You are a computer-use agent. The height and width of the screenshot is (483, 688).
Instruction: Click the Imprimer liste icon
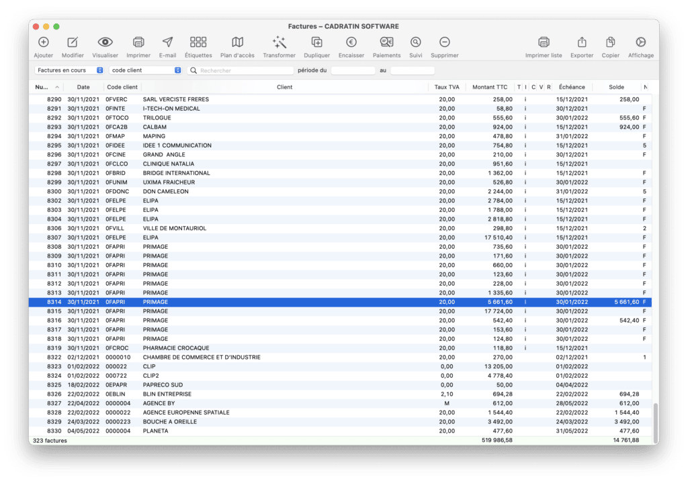pyautogui.click(x=544, y=42)
